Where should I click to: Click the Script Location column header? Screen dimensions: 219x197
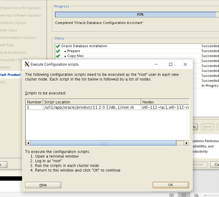point(92,102)
